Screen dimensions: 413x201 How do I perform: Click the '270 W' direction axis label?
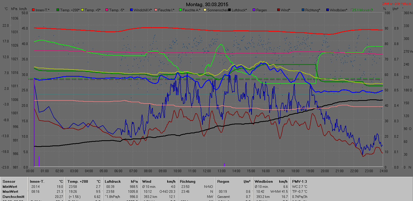(x=408, y=51)
